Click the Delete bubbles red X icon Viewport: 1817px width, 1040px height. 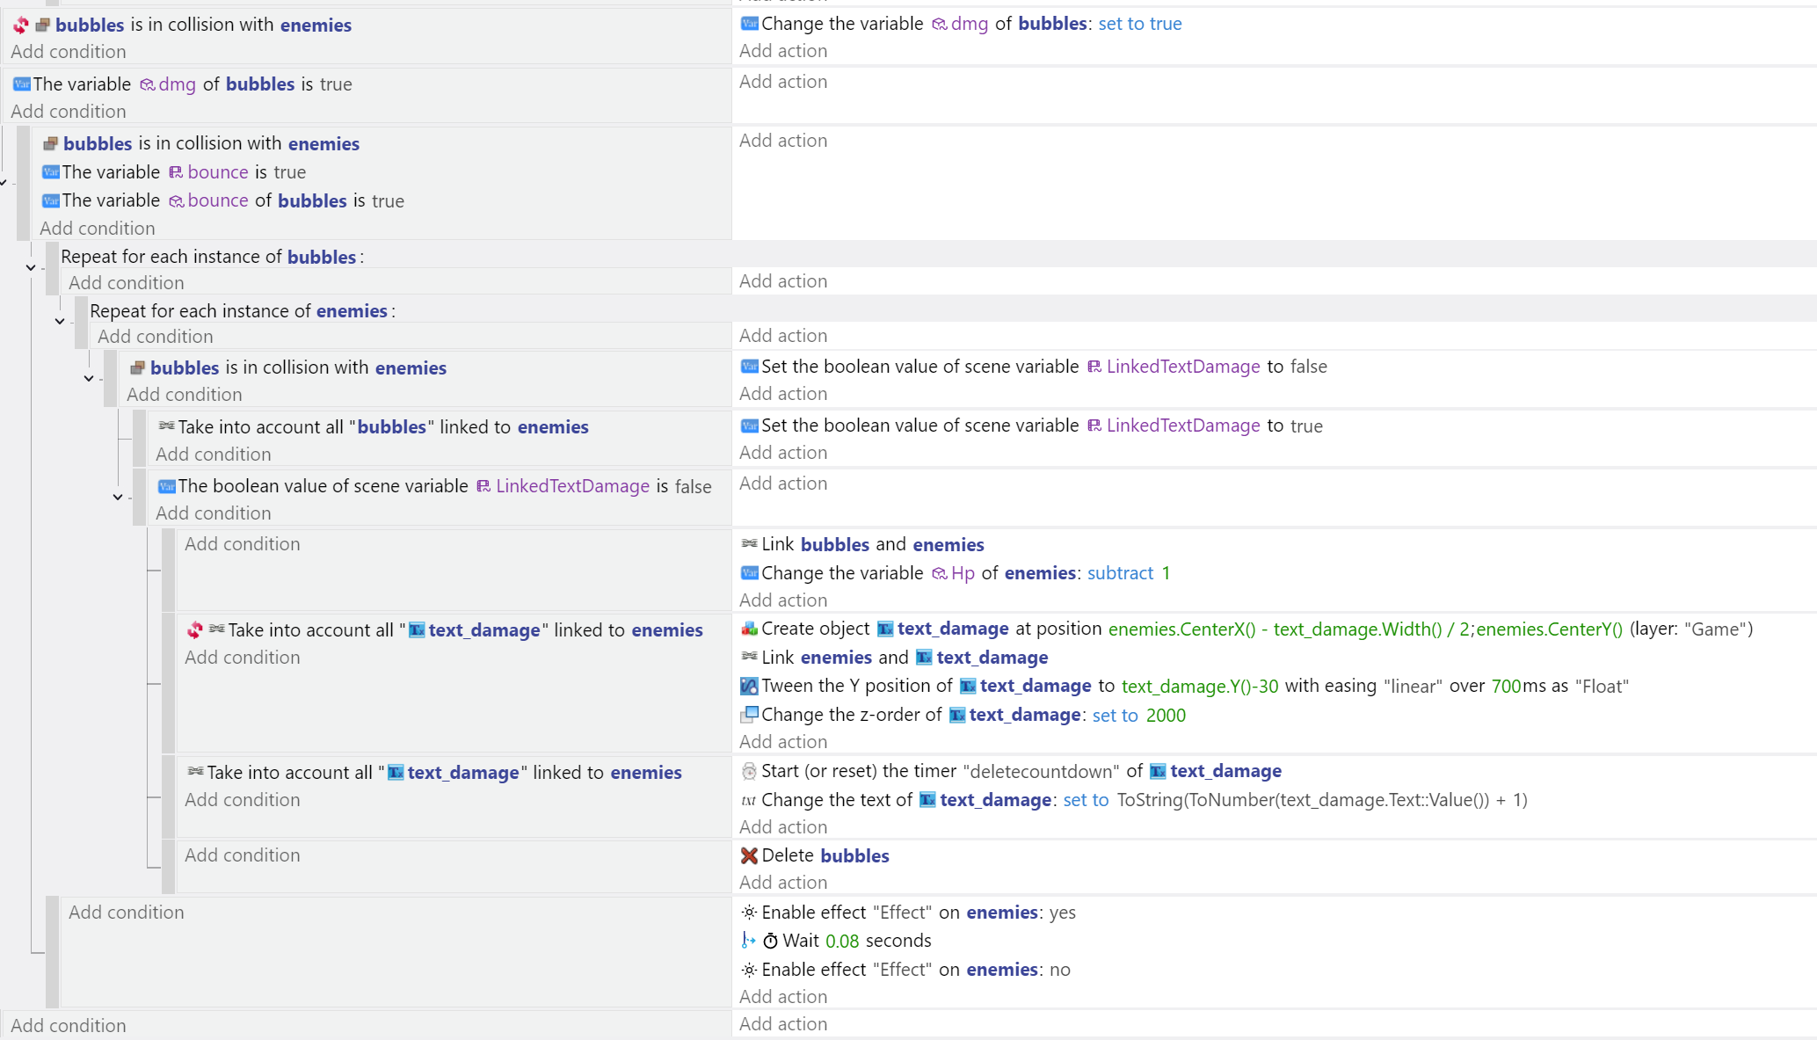tap(749, 855)
